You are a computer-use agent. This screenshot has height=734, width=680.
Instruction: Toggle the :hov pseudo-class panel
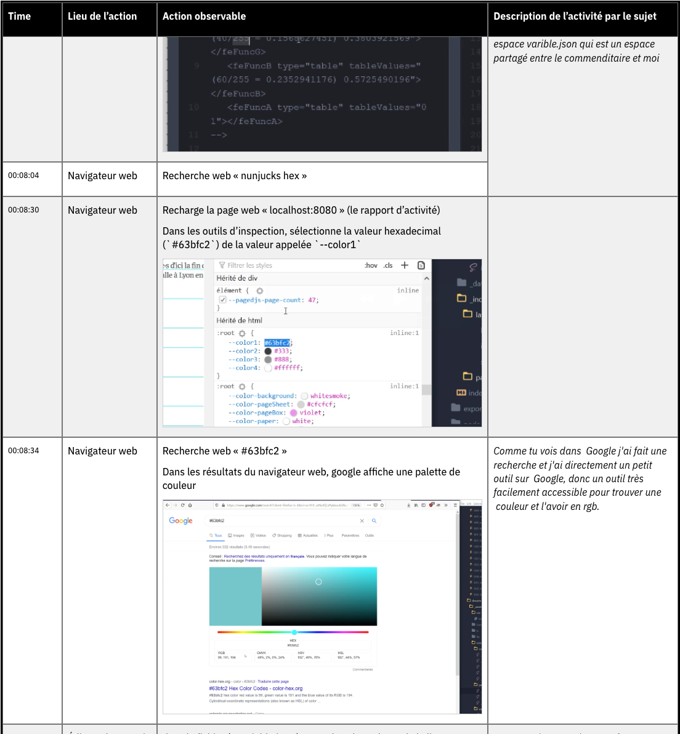point(371,265)
